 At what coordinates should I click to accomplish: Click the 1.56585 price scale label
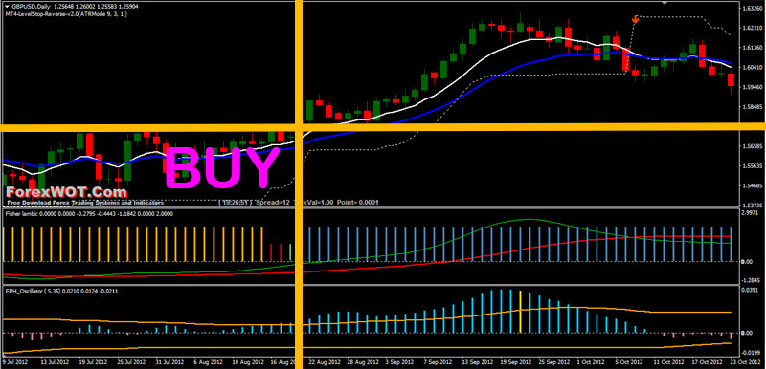pos(753,146)
